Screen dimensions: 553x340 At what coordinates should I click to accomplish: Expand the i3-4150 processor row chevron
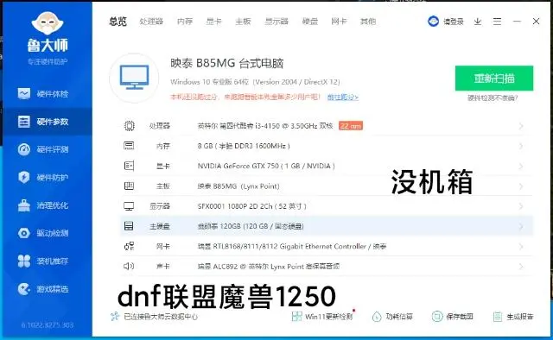point(521,126)
